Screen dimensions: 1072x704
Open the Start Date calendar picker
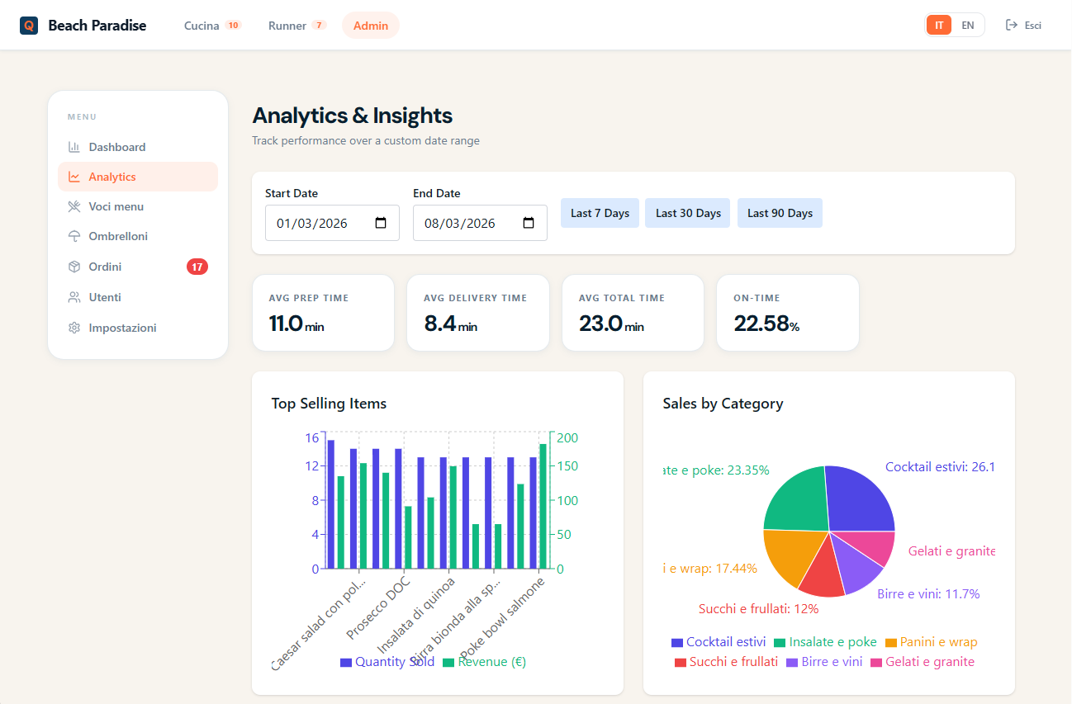[x=380, y=222]
